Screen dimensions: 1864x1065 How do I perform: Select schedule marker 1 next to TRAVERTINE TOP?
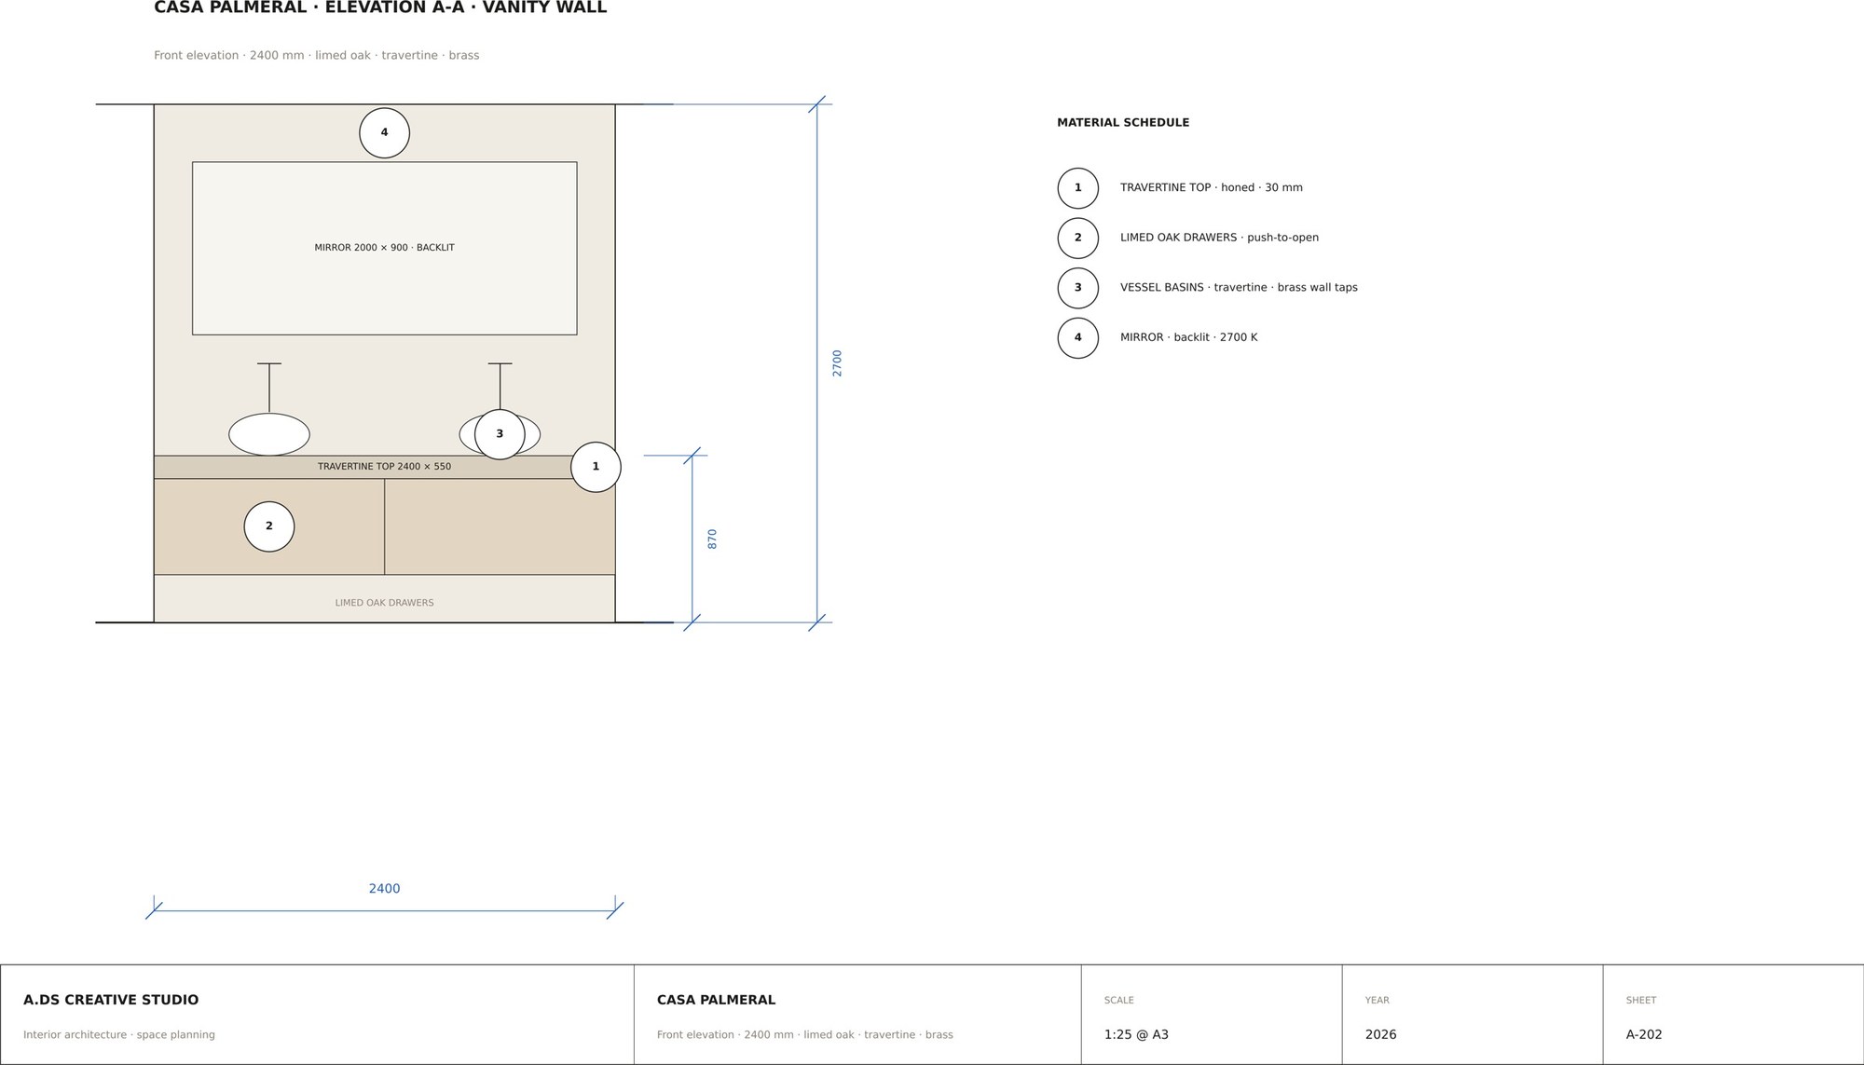point(1078,188)
